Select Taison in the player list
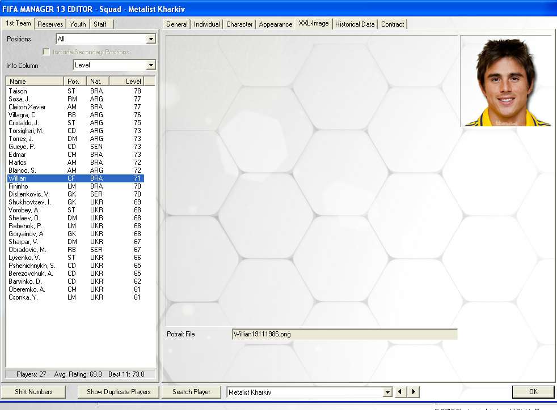The width and height of the screenshot is (557, 410). tap(18, 91)
